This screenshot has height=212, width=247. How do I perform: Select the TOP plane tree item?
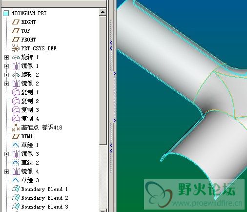click(21, 31)
